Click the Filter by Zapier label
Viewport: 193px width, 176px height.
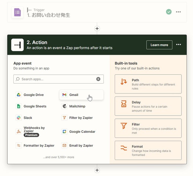coord(81,118)
